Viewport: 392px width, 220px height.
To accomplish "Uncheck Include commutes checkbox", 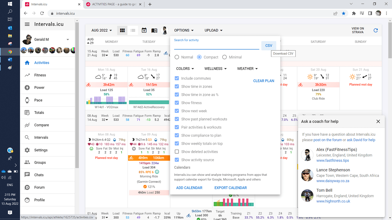I will click(x=177, y=78).
